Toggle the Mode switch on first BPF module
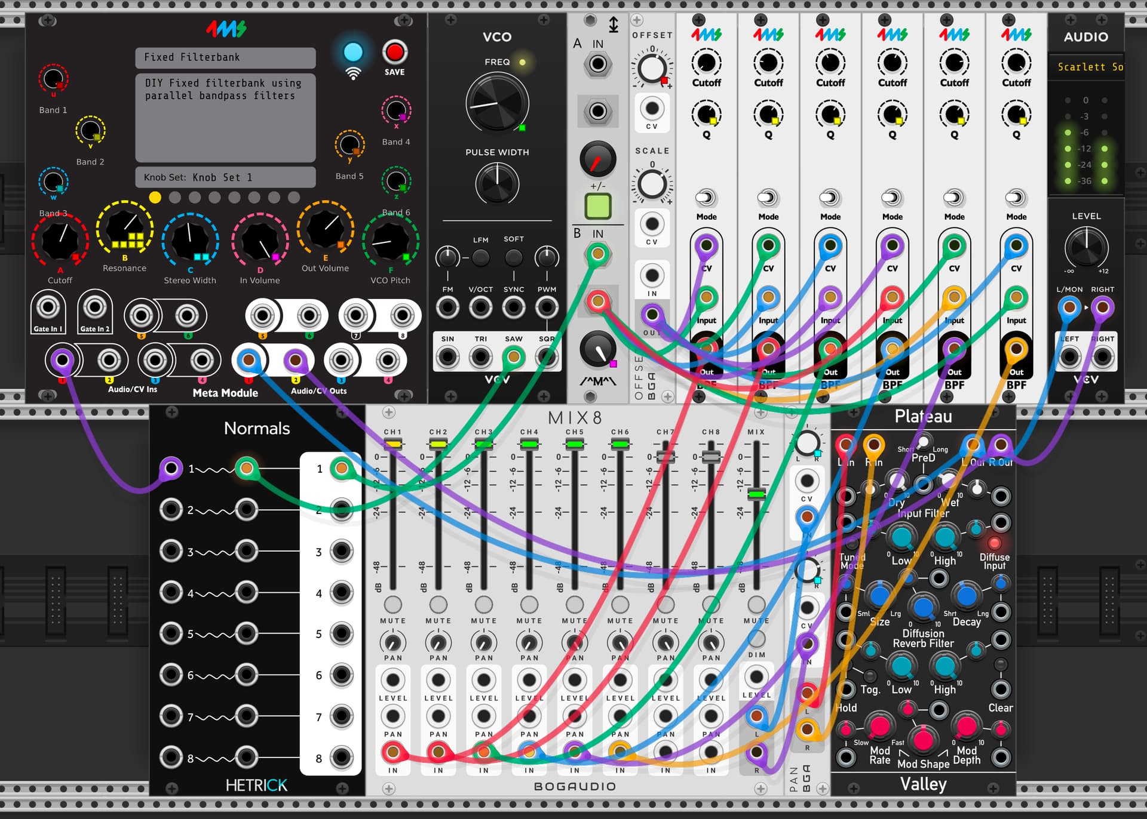 point(706,198)
